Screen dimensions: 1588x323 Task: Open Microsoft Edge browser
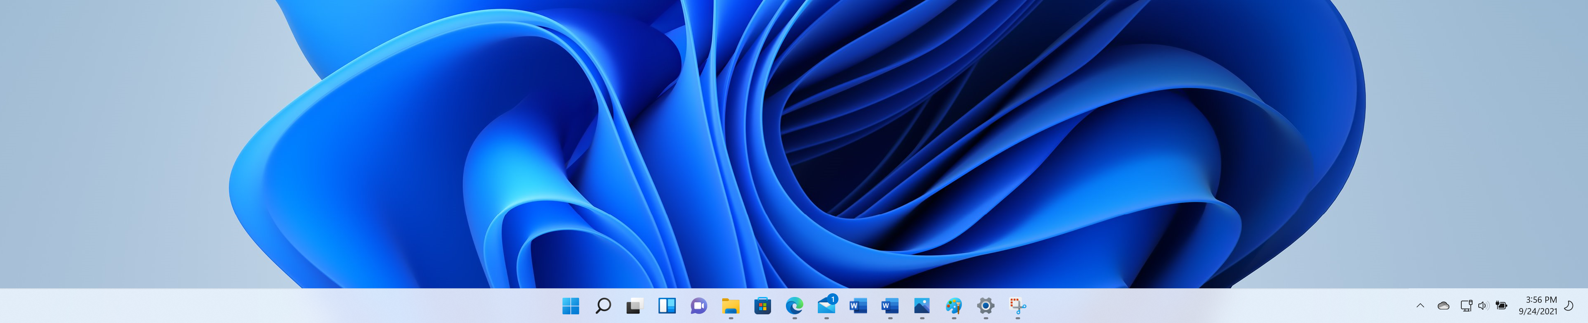click(795, 306)
